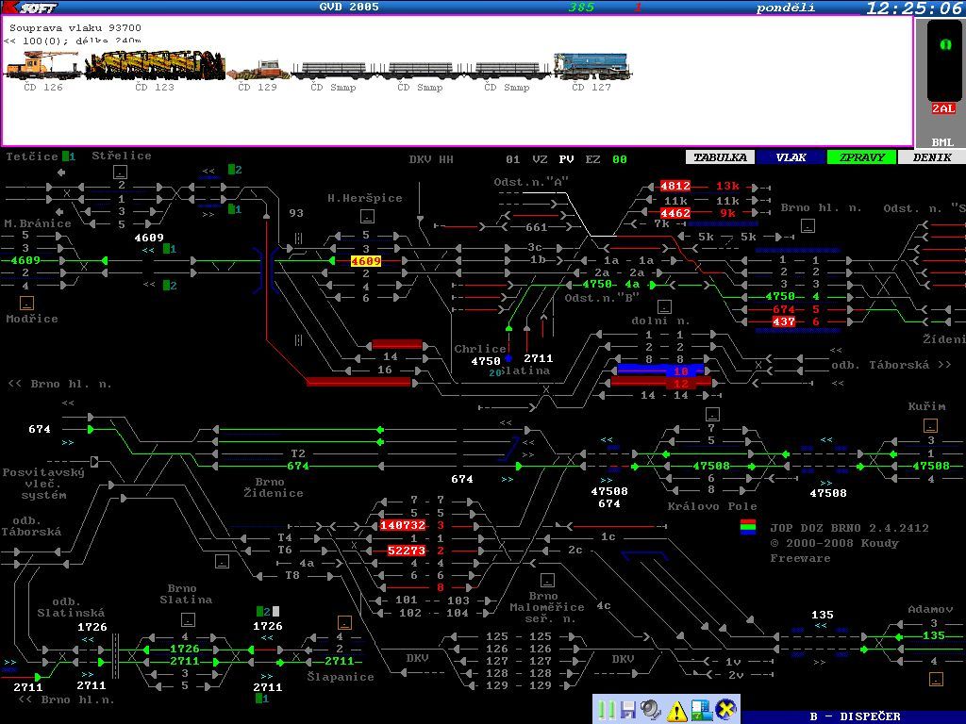Toggle the VZ mode indicator

click(541, 159)
